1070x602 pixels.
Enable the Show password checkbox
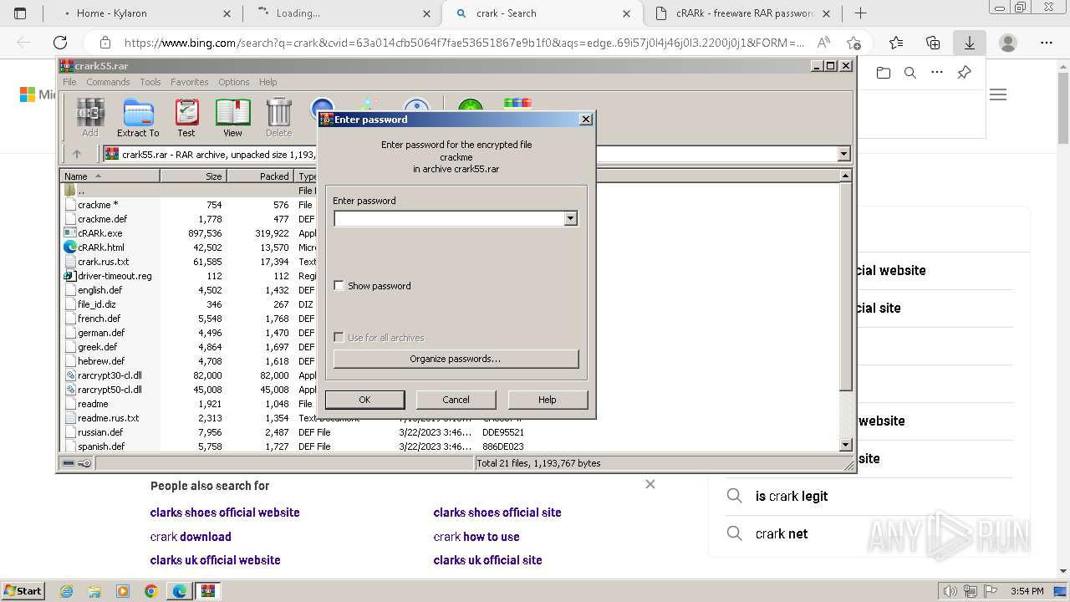click(339, 286)
